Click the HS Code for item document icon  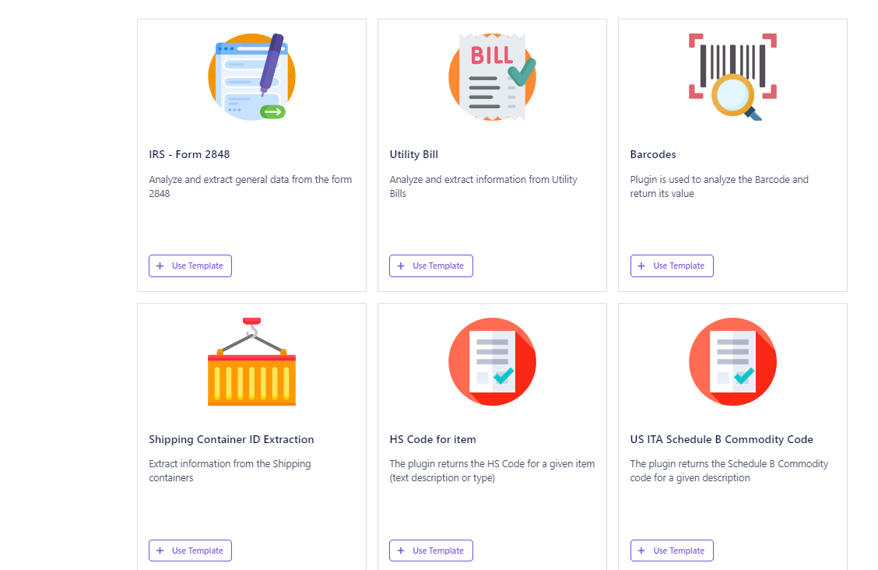coord(492,362)
